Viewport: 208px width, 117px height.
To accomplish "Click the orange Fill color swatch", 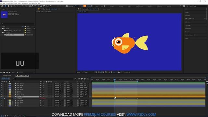I will tap(84, 6).
